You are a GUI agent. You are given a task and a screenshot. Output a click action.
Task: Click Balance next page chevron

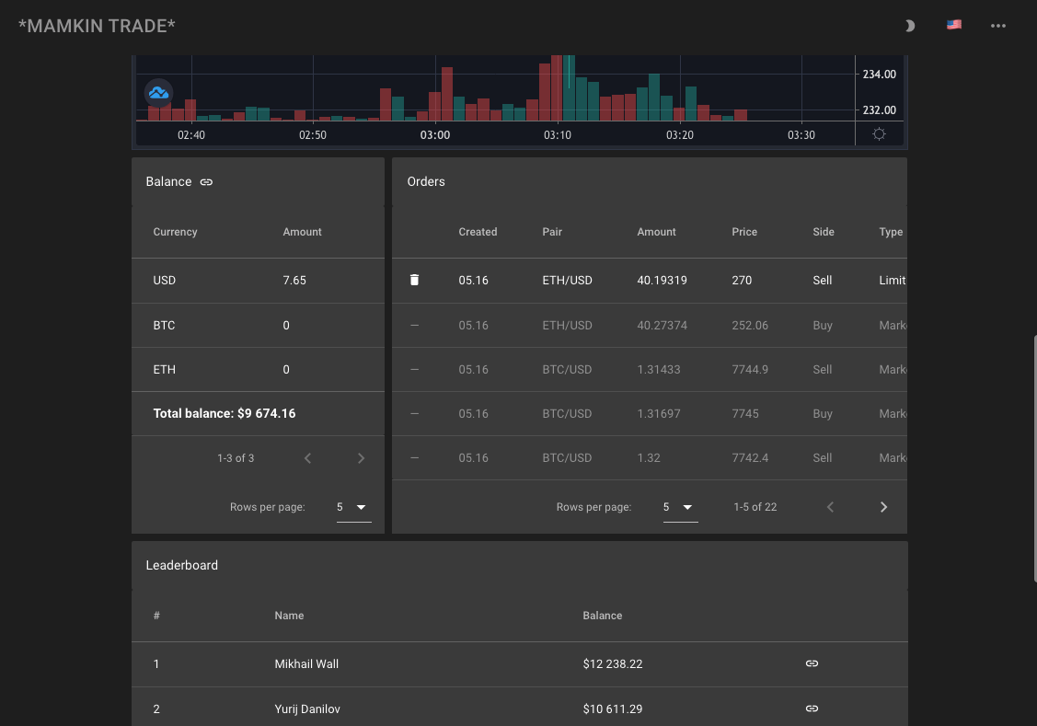click(x=361, y=458)
